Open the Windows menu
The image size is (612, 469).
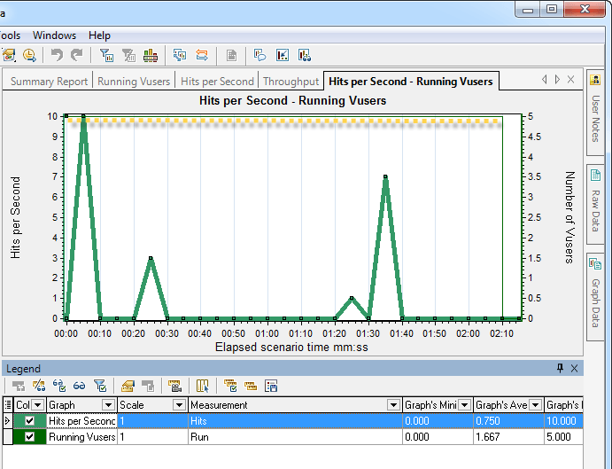tap(54, 35)
